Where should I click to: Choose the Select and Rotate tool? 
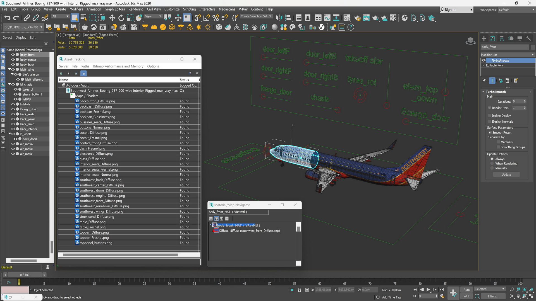click(121, 18)
